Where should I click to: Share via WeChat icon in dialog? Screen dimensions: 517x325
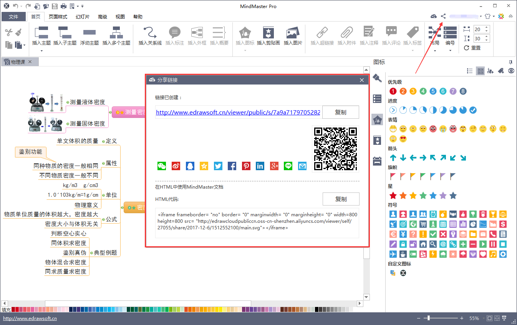point(162,166)
